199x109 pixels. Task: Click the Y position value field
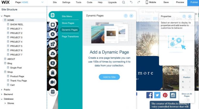[190, 87]
